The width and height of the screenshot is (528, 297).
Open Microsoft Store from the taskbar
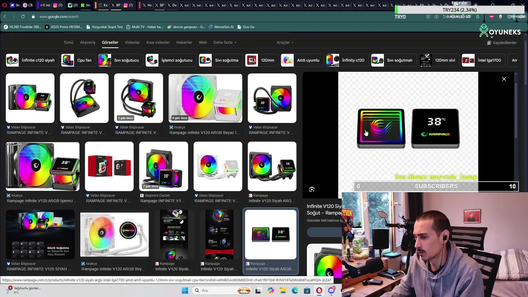click(307, 290)
